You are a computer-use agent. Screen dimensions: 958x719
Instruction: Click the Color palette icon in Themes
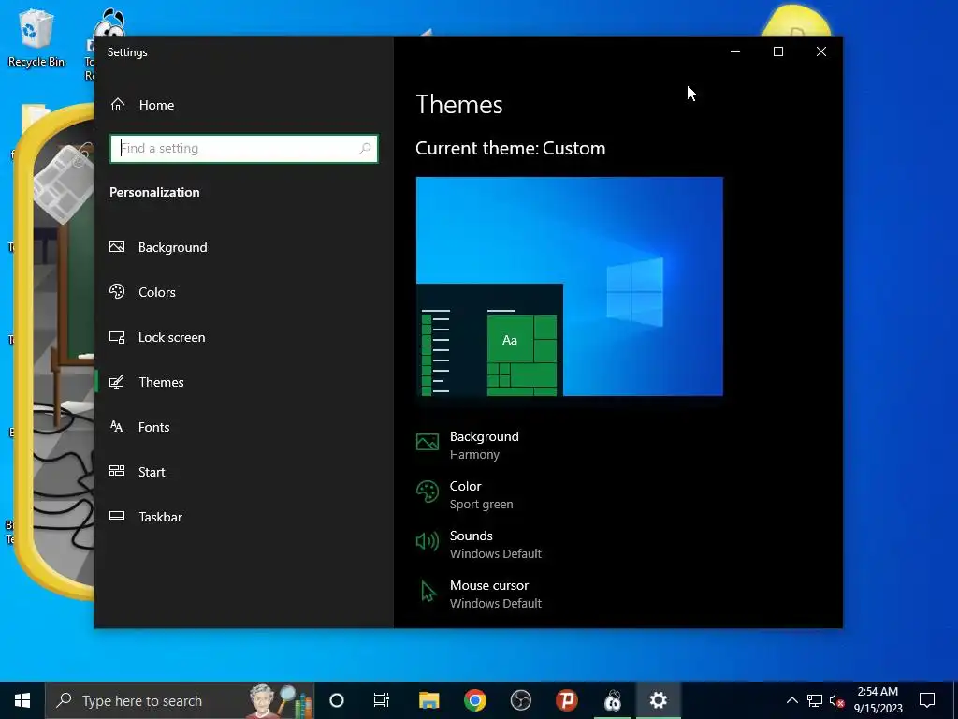(x=428, y=492)
